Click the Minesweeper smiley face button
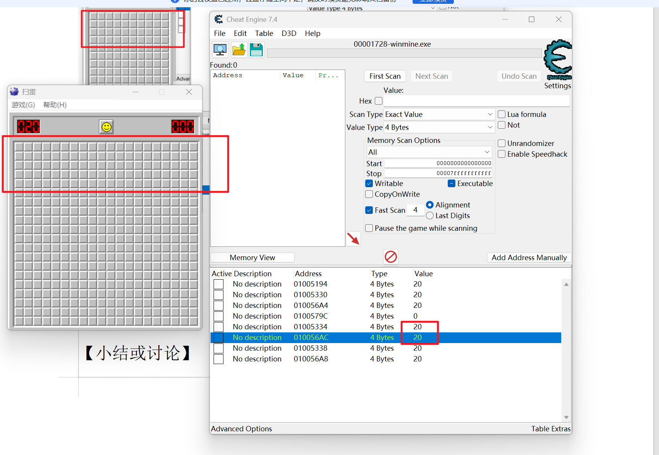The height and width of the screenshot is (455, 659). point(107,127)
